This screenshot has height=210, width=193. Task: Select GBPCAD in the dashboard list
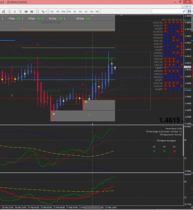click(158, 62)
